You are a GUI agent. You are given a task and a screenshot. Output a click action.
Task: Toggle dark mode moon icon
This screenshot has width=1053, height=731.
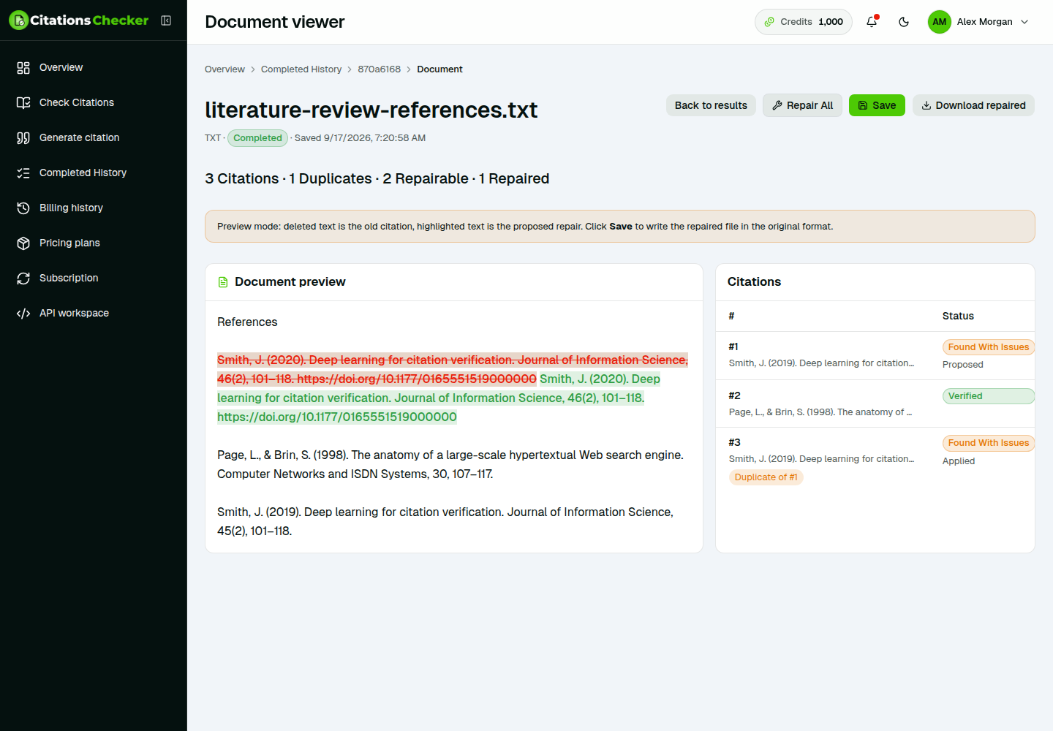pyautogui.click(x=904, y=22)
